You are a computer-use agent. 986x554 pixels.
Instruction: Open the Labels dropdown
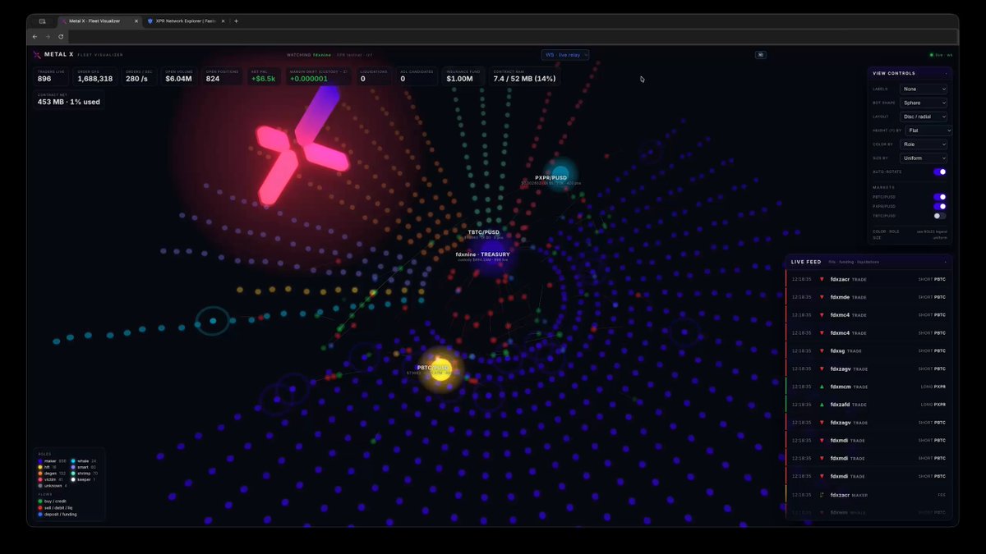[924, 89]
